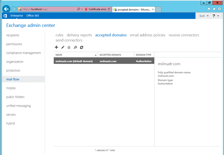Refresh the accepted domains list
224x155 pixels.
pyautogui.click(x=82, y=47)
